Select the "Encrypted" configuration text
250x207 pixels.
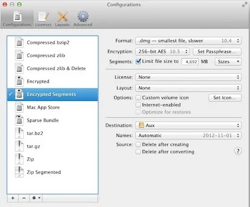click(x=38, y=82)
